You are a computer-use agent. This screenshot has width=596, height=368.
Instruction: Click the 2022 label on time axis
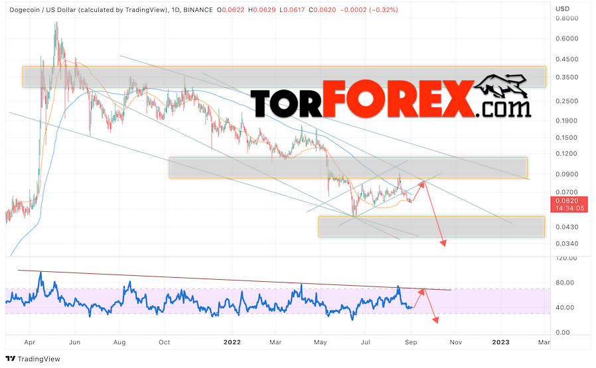[x=232, y=343]
